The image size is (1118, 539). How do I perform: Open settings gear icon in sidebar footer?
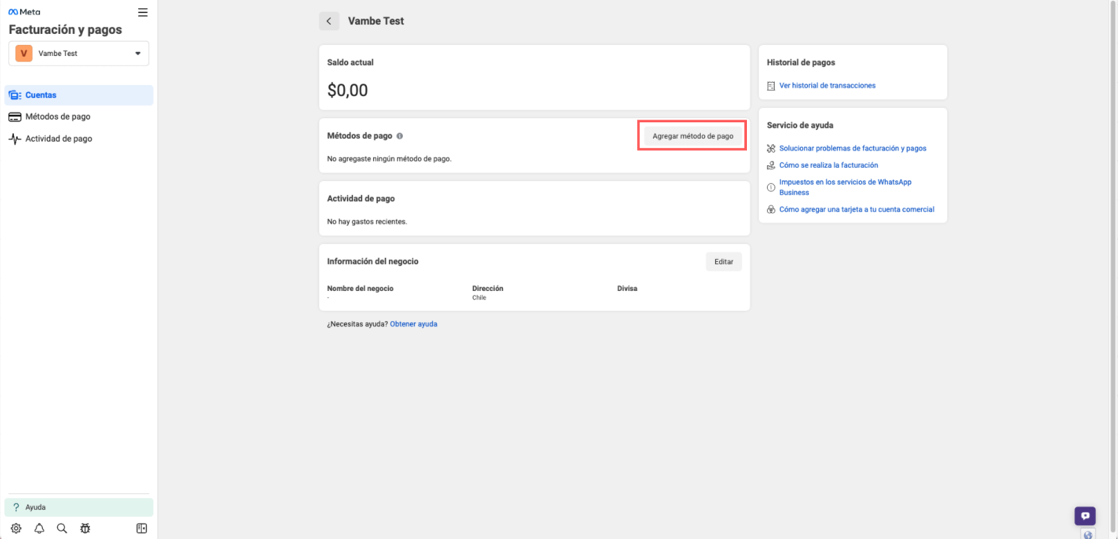16,529
